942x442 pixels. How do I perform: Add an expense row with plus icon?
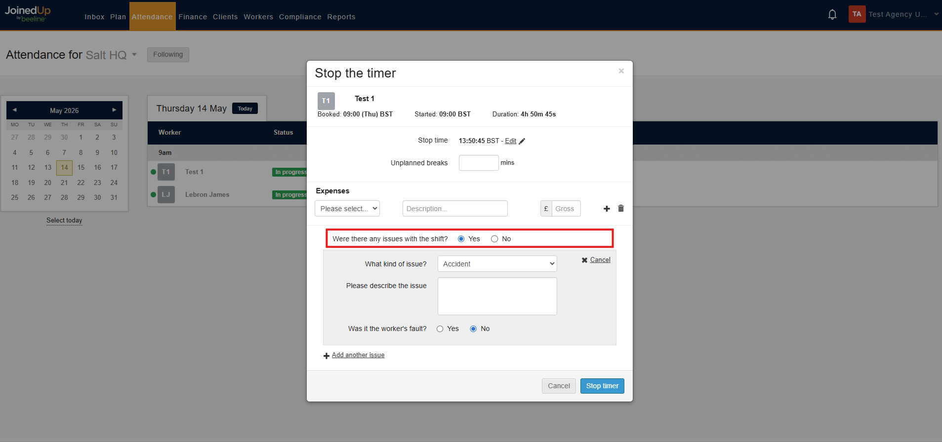[x=607, y=209]
